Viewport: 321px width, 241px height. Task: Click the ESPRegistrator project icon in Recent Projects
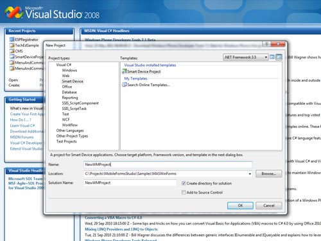point(12,39)
